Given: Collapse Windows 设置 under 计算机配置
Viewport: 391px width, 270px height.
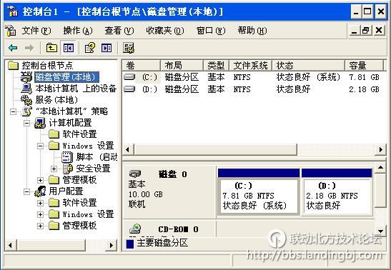Looking at the screenshot, I should tap(40, 146).
